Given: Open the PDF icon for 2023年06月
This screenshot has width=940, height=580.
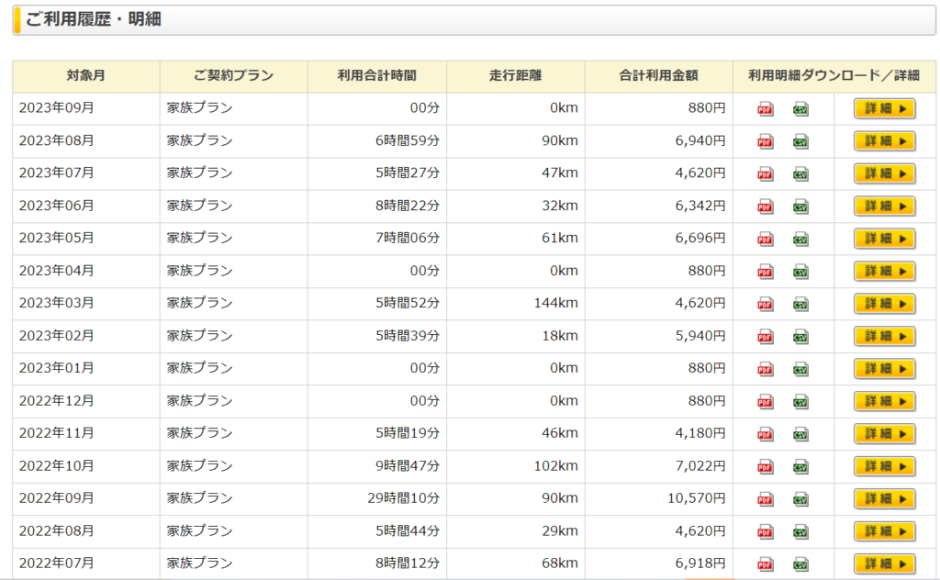Looking at the screenshot, I should click(765, 206).
